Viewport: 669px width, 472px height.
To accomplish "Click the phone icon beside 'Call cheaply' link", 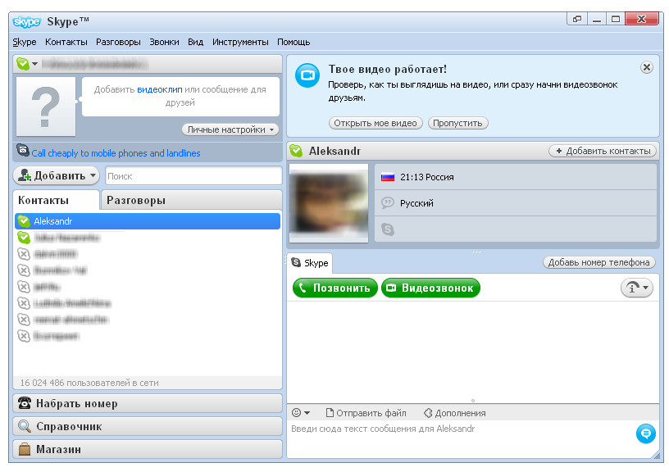I will click(23, 151).
